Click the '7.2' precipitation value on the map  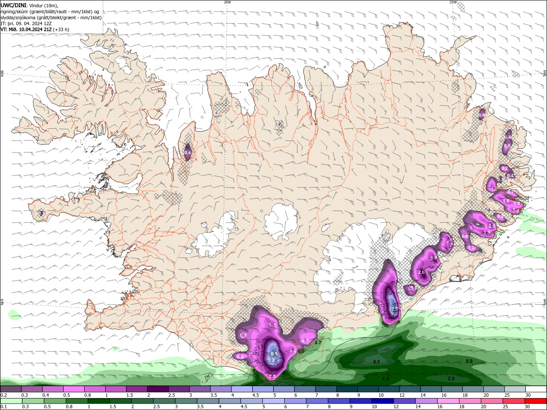(394, 309)
